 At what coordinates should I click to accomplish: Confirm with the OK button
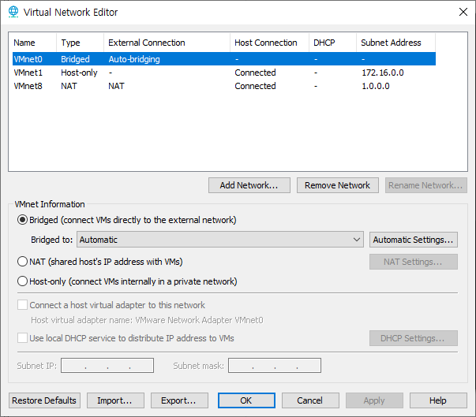pyautogui.click(x=246, y=400)
